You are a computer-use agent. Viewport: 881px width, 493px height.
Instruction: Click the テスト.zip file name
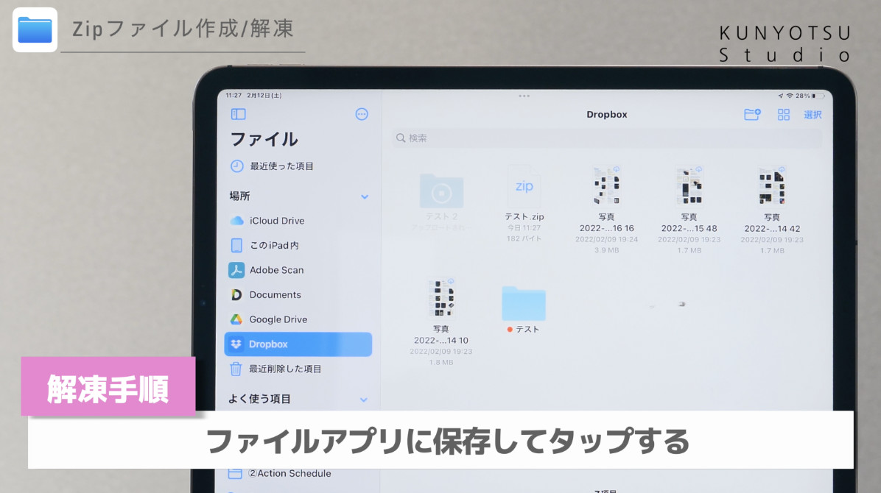[x=524, y=217]
